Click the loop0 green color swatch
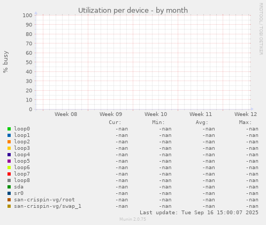Screen dimensions: 266x225 [x=9, y=129]
